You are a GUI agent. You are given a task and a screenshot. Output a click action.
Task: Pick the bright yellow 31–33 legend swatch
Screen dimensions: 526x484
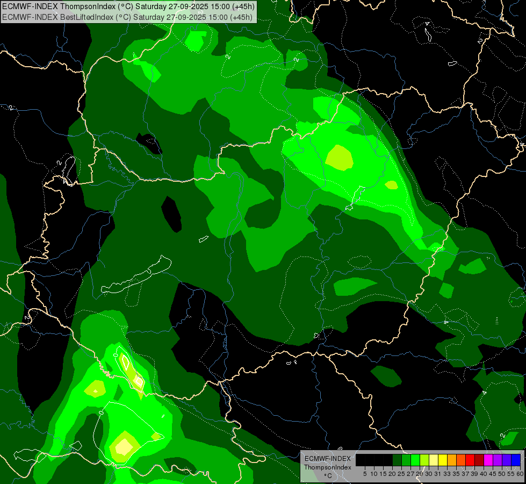pyautogui.click(x=443, y=460)
